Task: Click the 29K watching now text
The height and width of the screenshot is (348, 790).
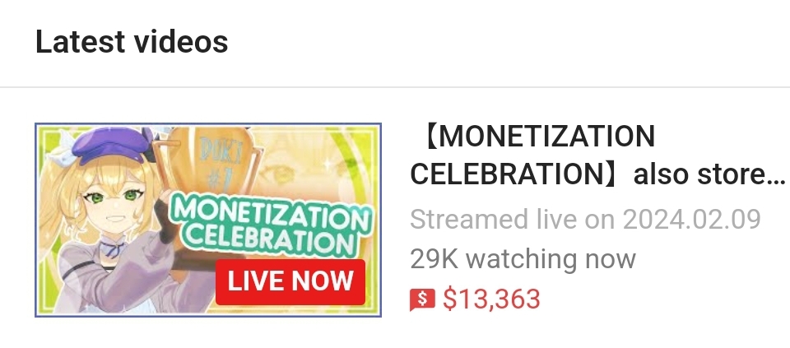Action: tap(523, 259)
